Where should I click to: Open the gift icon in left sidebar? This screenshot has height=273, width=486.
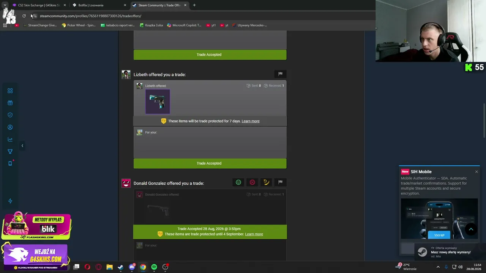pyautogui.click(x=10, y=103)
